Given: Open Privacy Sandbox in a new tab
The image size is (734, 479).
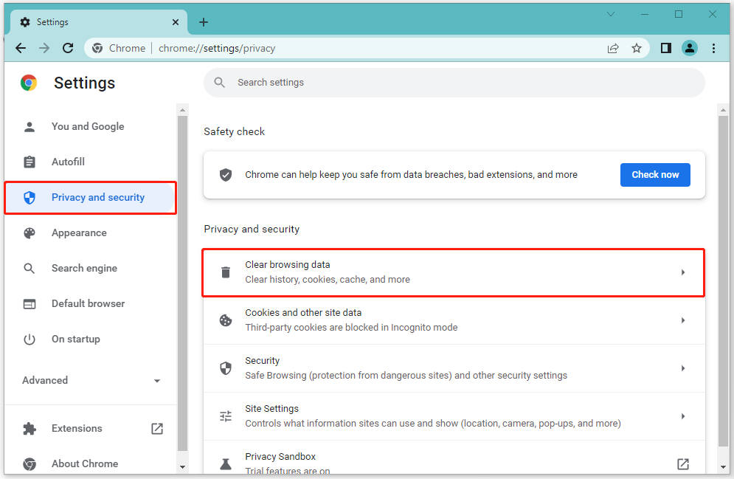Looking at the screenshot, I should click(683, 464).
